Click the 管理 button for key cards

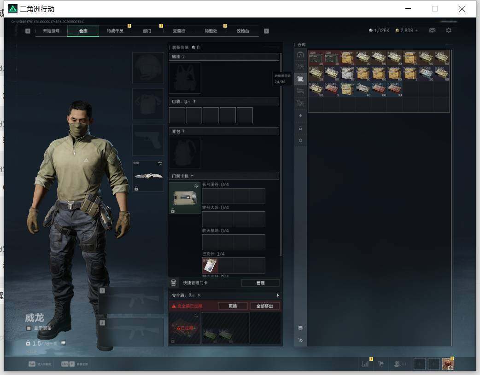click(261, 283)
